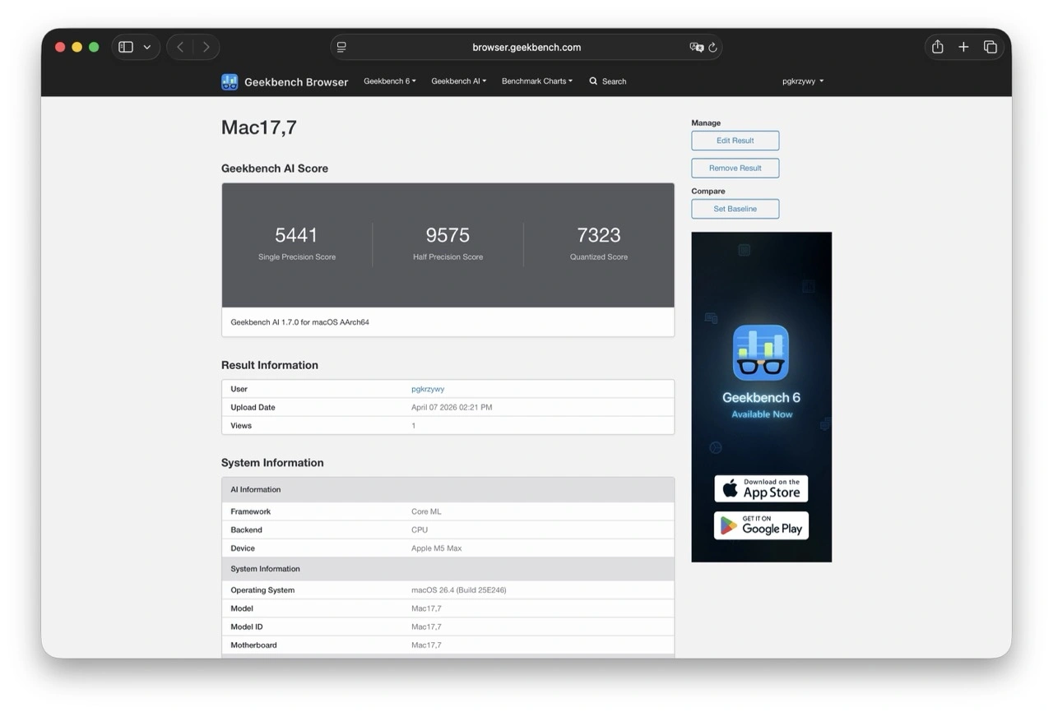Open the Share icon in Safari toolbar
The height and width of the screenshot is (712, 1053).
(937, 47)
